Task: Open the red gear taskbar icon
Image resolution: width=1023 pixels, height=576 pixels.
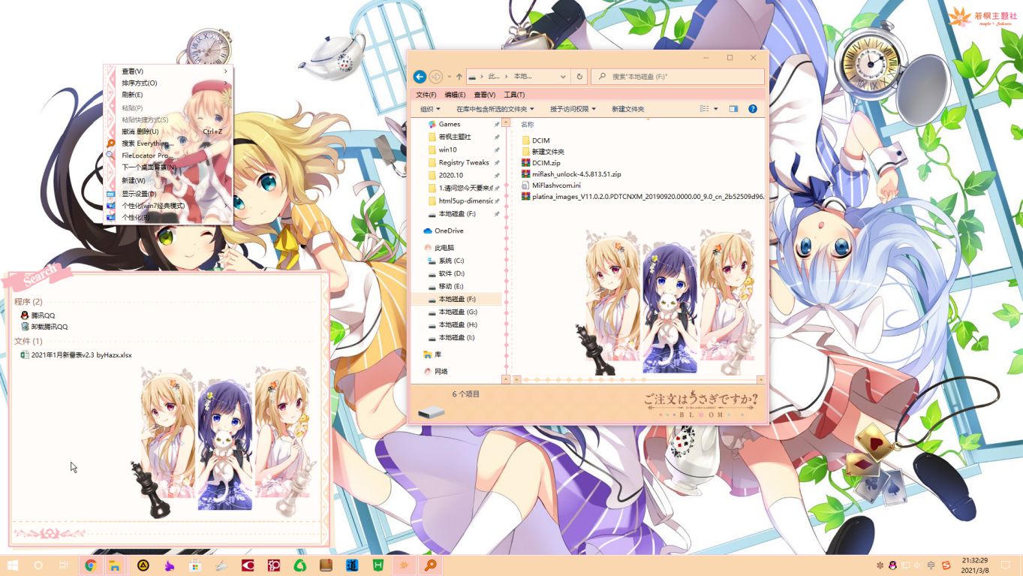Action: click(x=273, y=565)
